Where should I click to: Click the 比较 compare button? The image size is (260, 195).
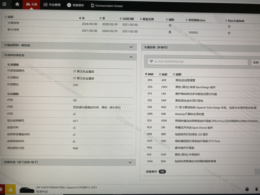tap(256, 63)
